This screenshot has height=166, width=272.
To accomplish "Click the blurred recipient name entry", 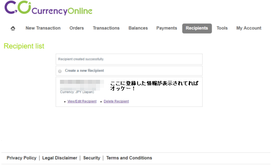I will (82, 85).
